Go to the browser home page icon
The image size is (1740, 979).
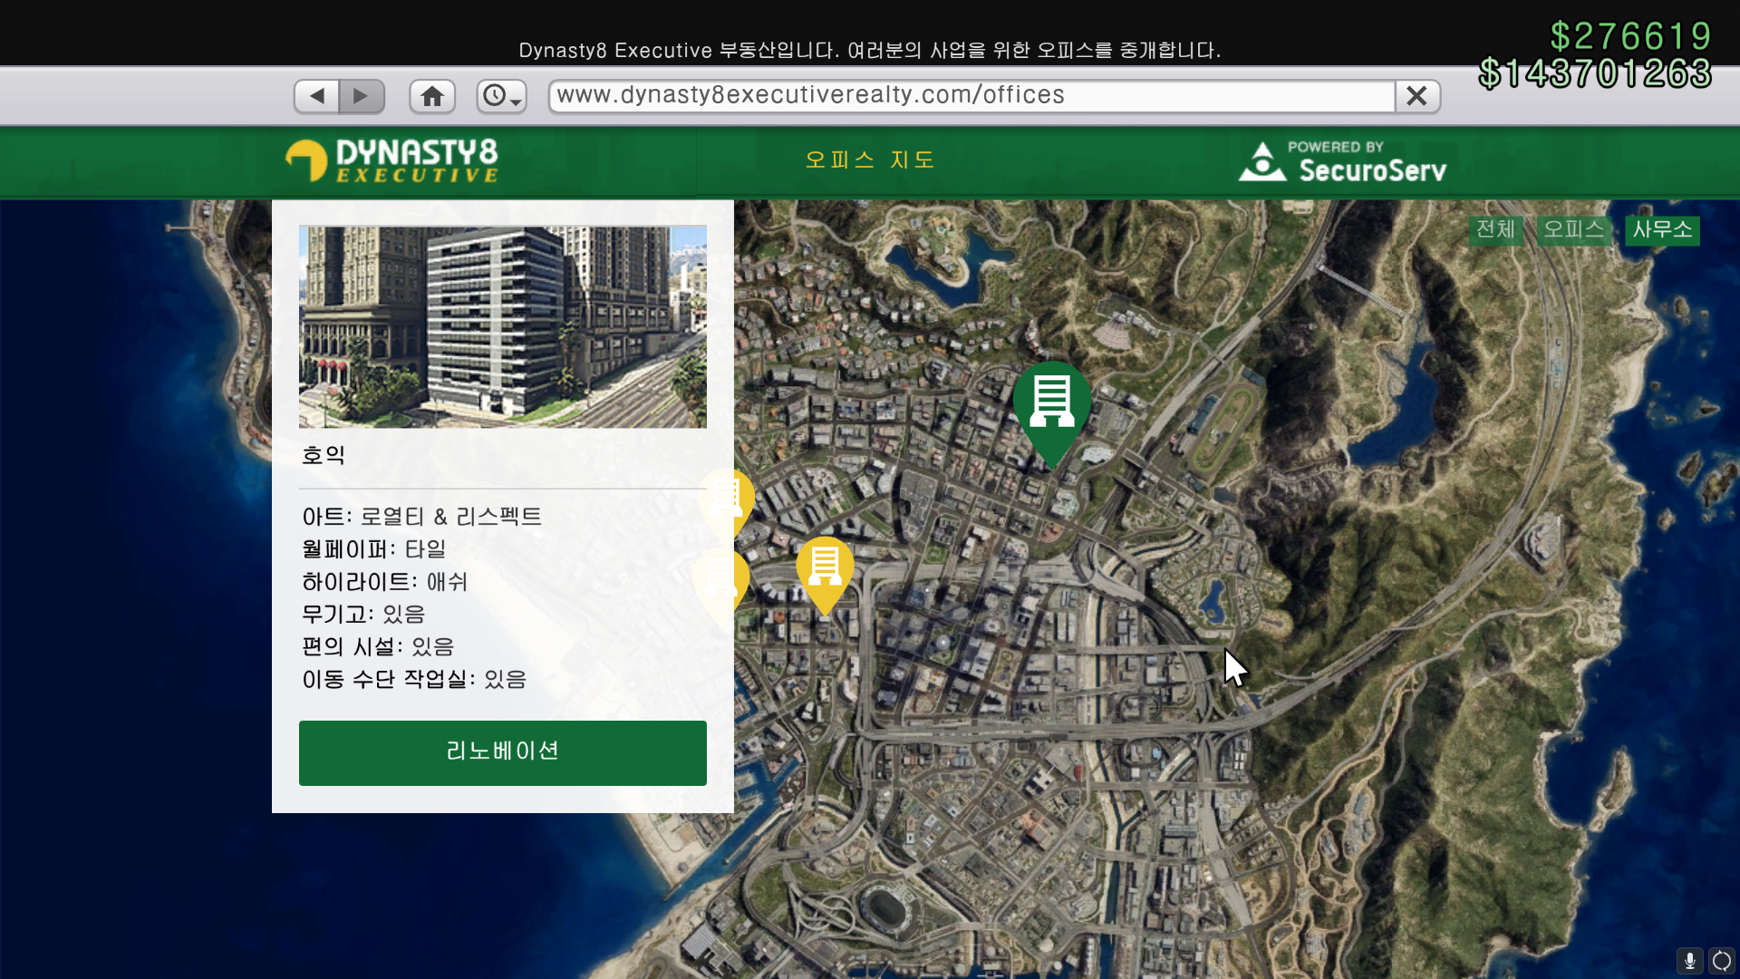click(x=432, y=96)
